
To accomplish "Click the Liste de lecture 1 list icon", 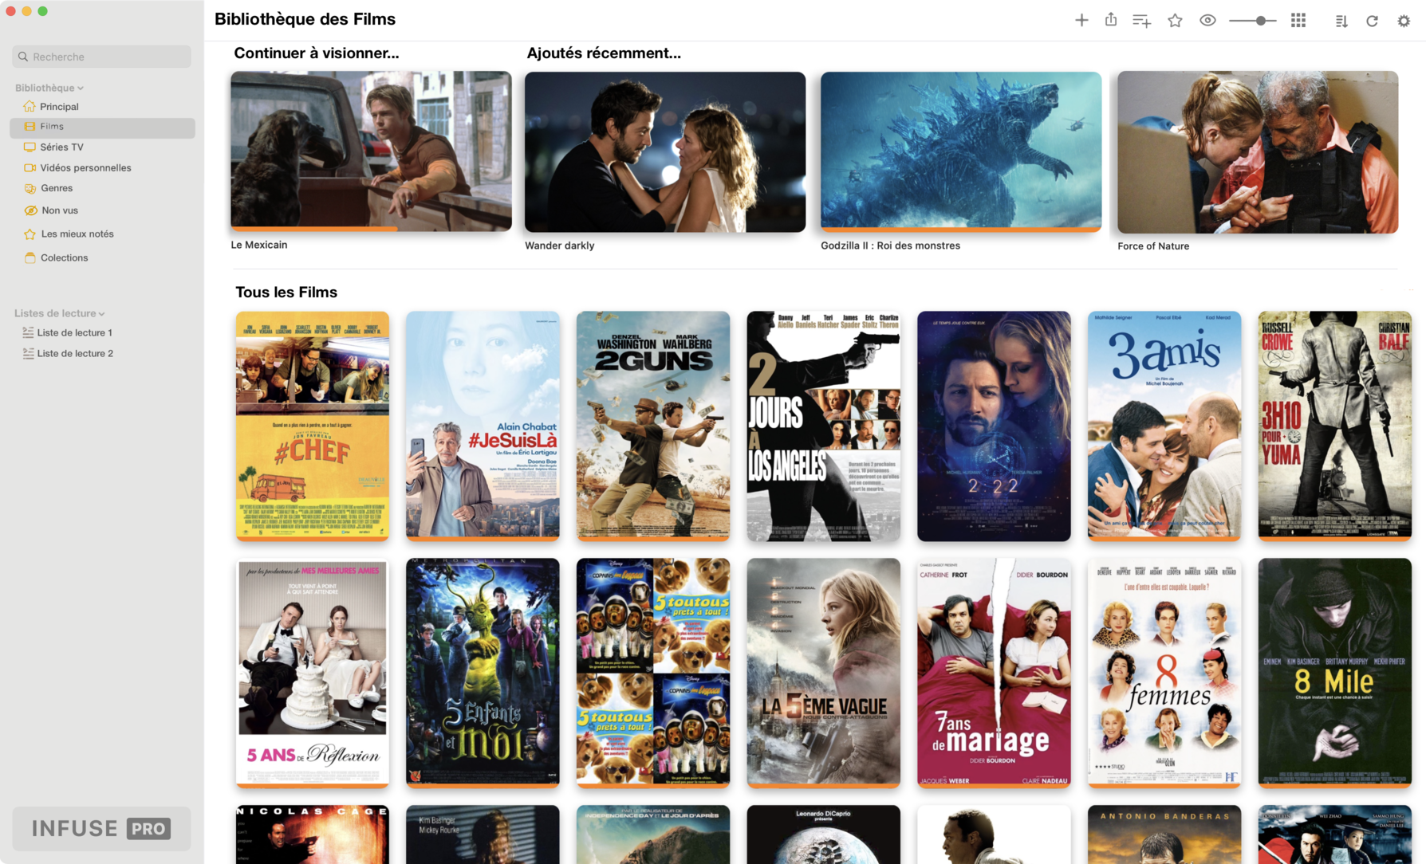I will click(28, 333).
